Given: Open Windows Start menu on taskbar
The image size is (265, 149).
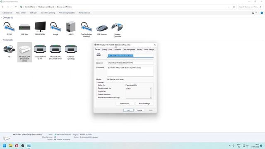Looking at the screenshot, I should 5,146.
